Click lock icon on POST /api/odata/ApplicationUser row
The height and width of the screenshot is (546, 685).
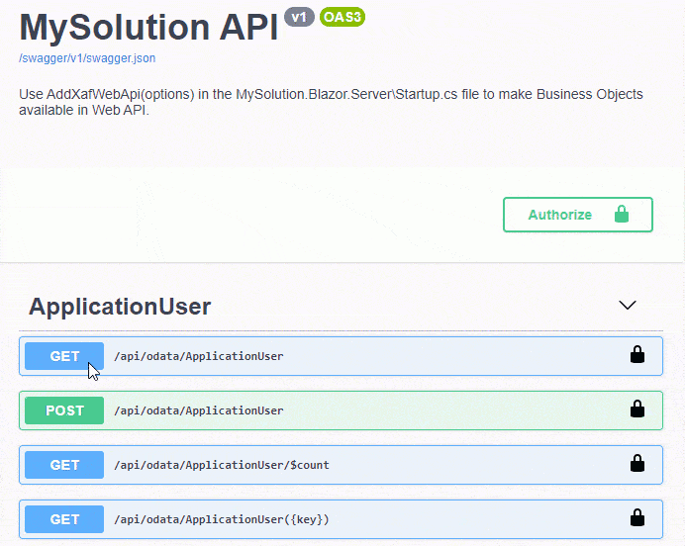(636, 409)
